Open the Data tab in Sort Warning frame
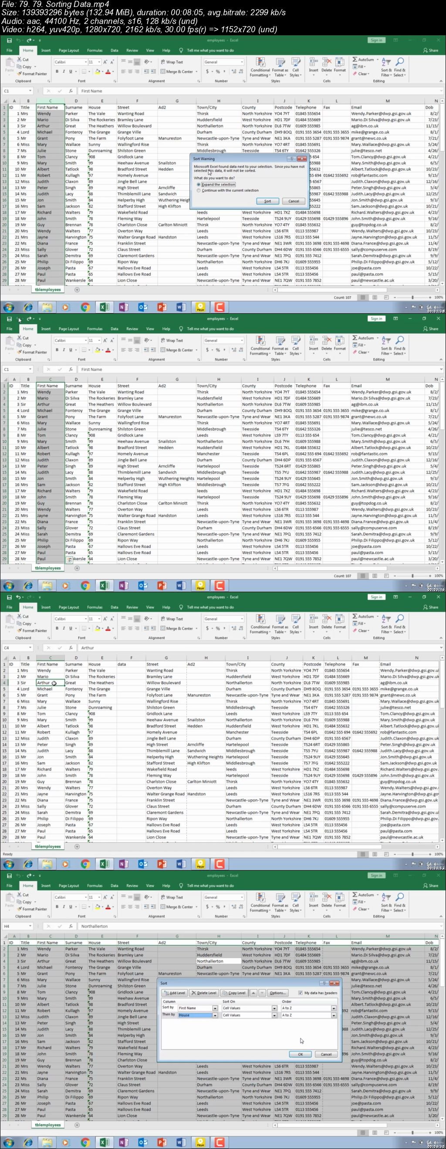The width and height of the screenshot is (446, 1149). (x=115, y=51)
